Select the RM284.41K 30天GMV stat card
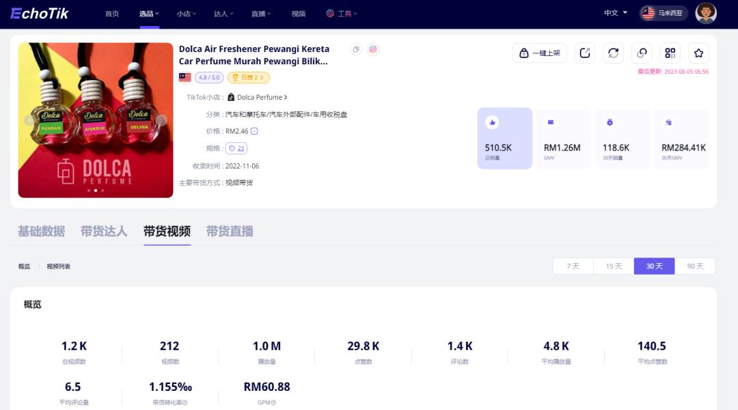The height and width of the screenshot is (410, 738). coord(681,139)
